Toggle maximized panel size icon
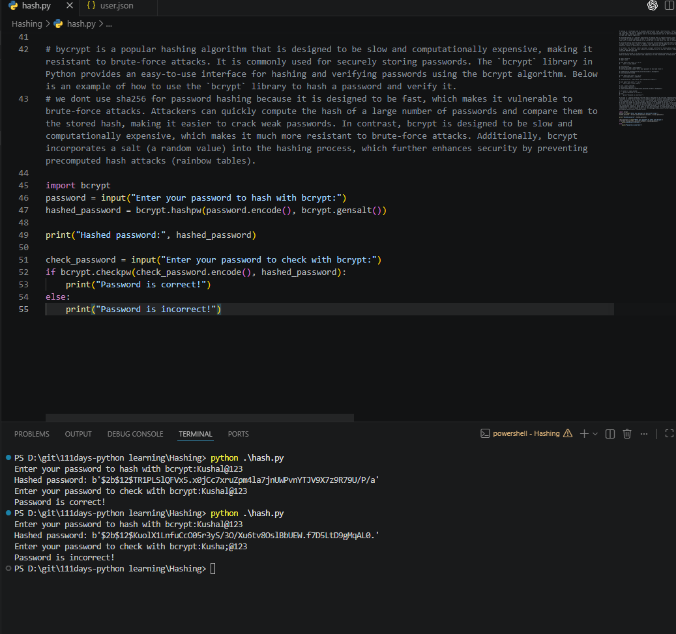The width and height of the screenshot is (676, 634). [669, 433]
